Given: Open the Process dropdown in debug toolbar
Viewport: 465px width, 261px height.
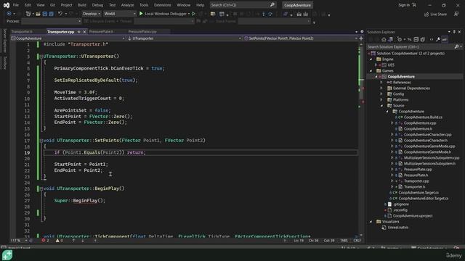Looking at the screenshot, I should point(52,21).
